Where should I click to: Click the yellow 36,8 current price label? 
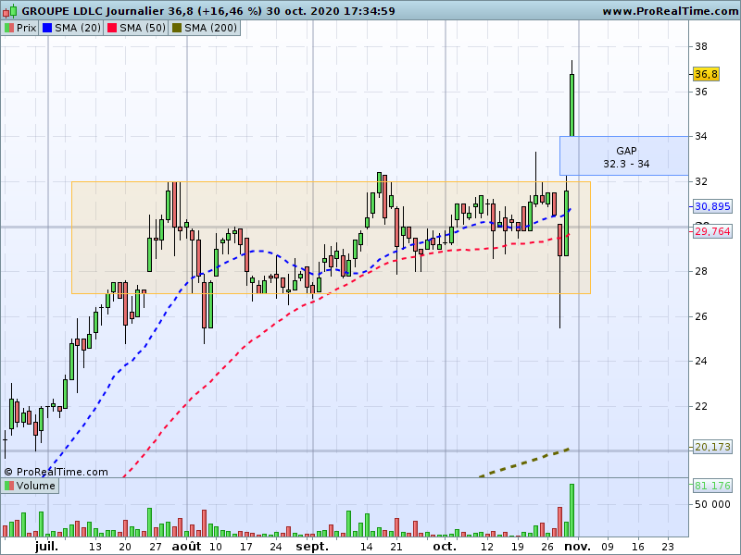click(x=706, y=74)
